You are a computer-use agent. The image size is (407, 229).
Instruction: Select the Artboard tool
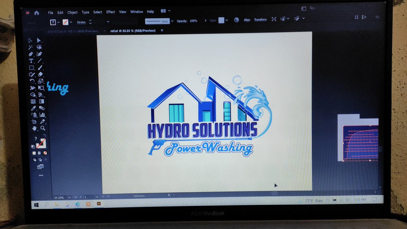[x=34, y=121]
